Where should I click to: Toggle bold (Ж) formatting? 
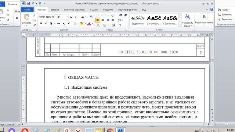click(41, 23)
